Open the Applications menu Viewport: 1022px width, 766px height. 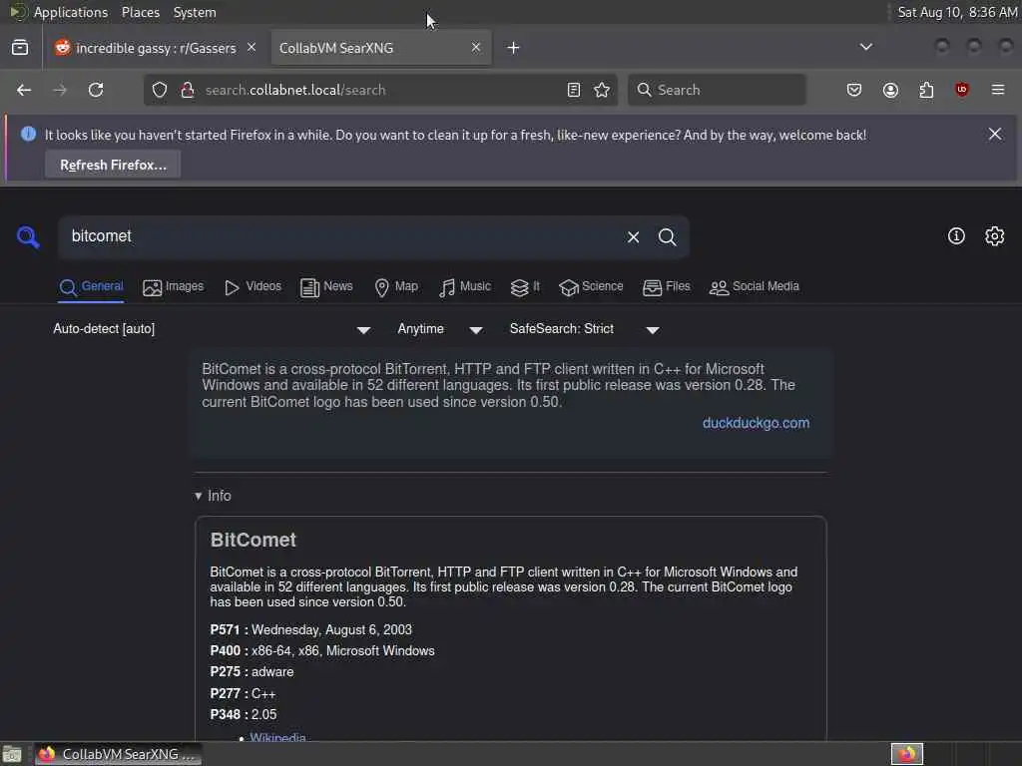coord(71,12)
